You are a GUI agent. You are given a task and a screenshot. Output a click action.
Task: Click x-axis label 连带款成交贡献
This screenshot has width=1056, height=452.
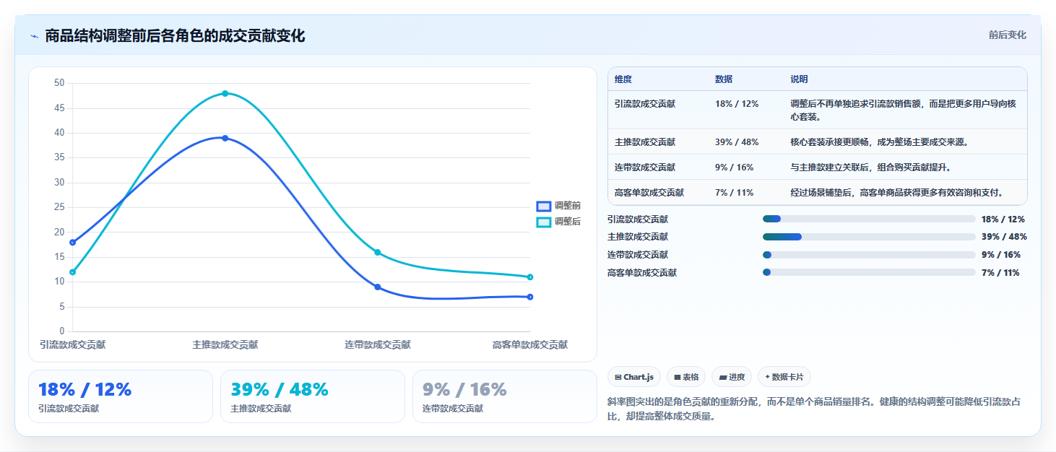pos(378,345)
